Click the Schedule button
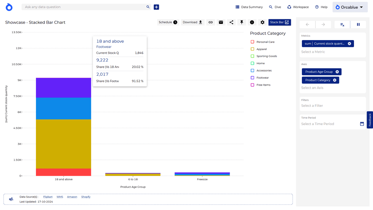This screenshot has height=210, width=373. (x=168, y=22)
